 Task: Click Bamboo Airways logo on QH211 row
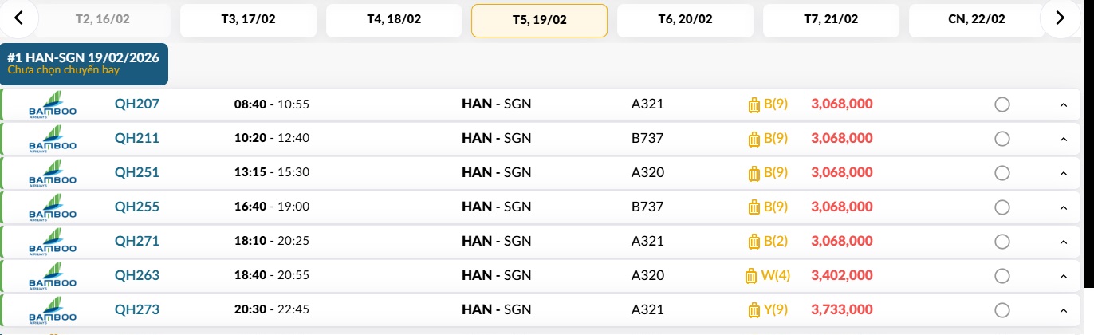pyautogui.click(x=53, y=139)
